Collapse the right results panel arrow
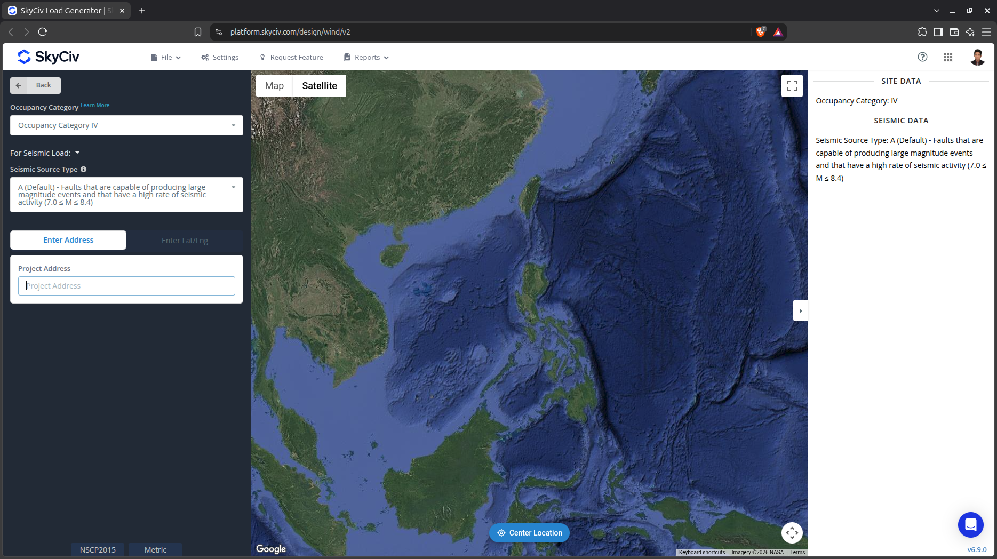The image size is (997, 559). 801,311
